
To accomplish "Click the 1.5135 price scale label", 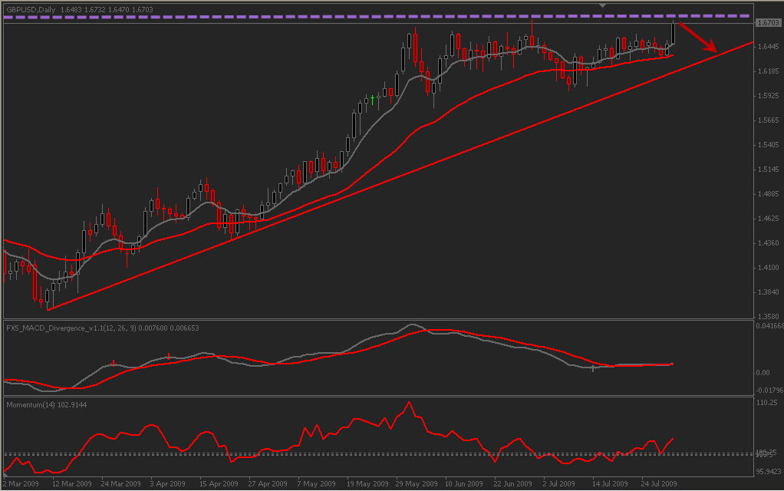I will pos(767,170).
